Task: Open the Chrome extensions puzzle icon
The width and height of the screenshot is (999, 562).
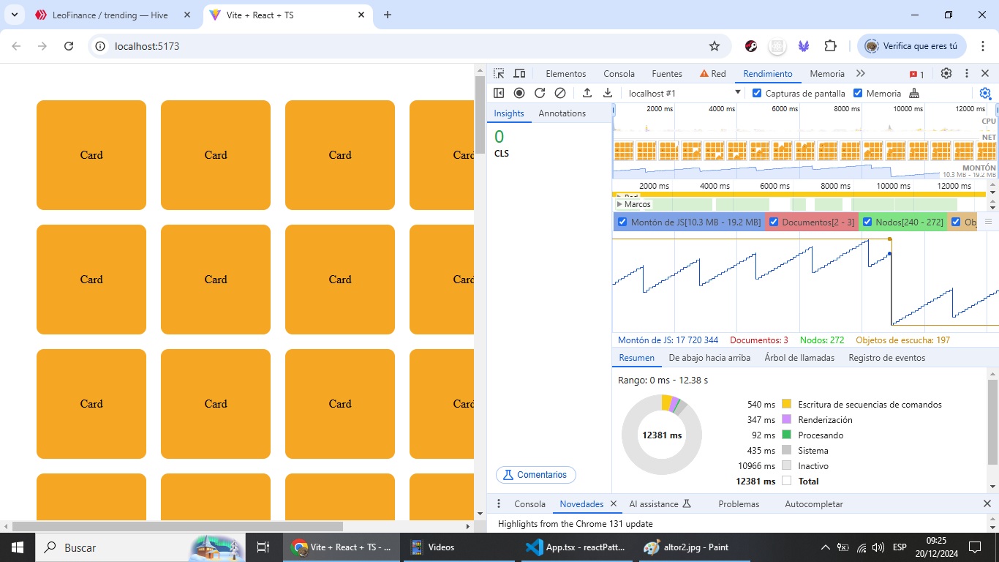Action: 830,46
